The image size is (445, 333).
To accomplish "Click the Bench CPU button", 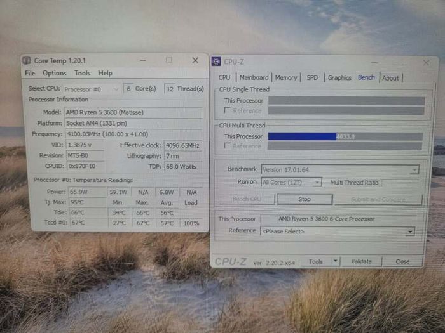I will pyautogui.click(x=247, y=199).
